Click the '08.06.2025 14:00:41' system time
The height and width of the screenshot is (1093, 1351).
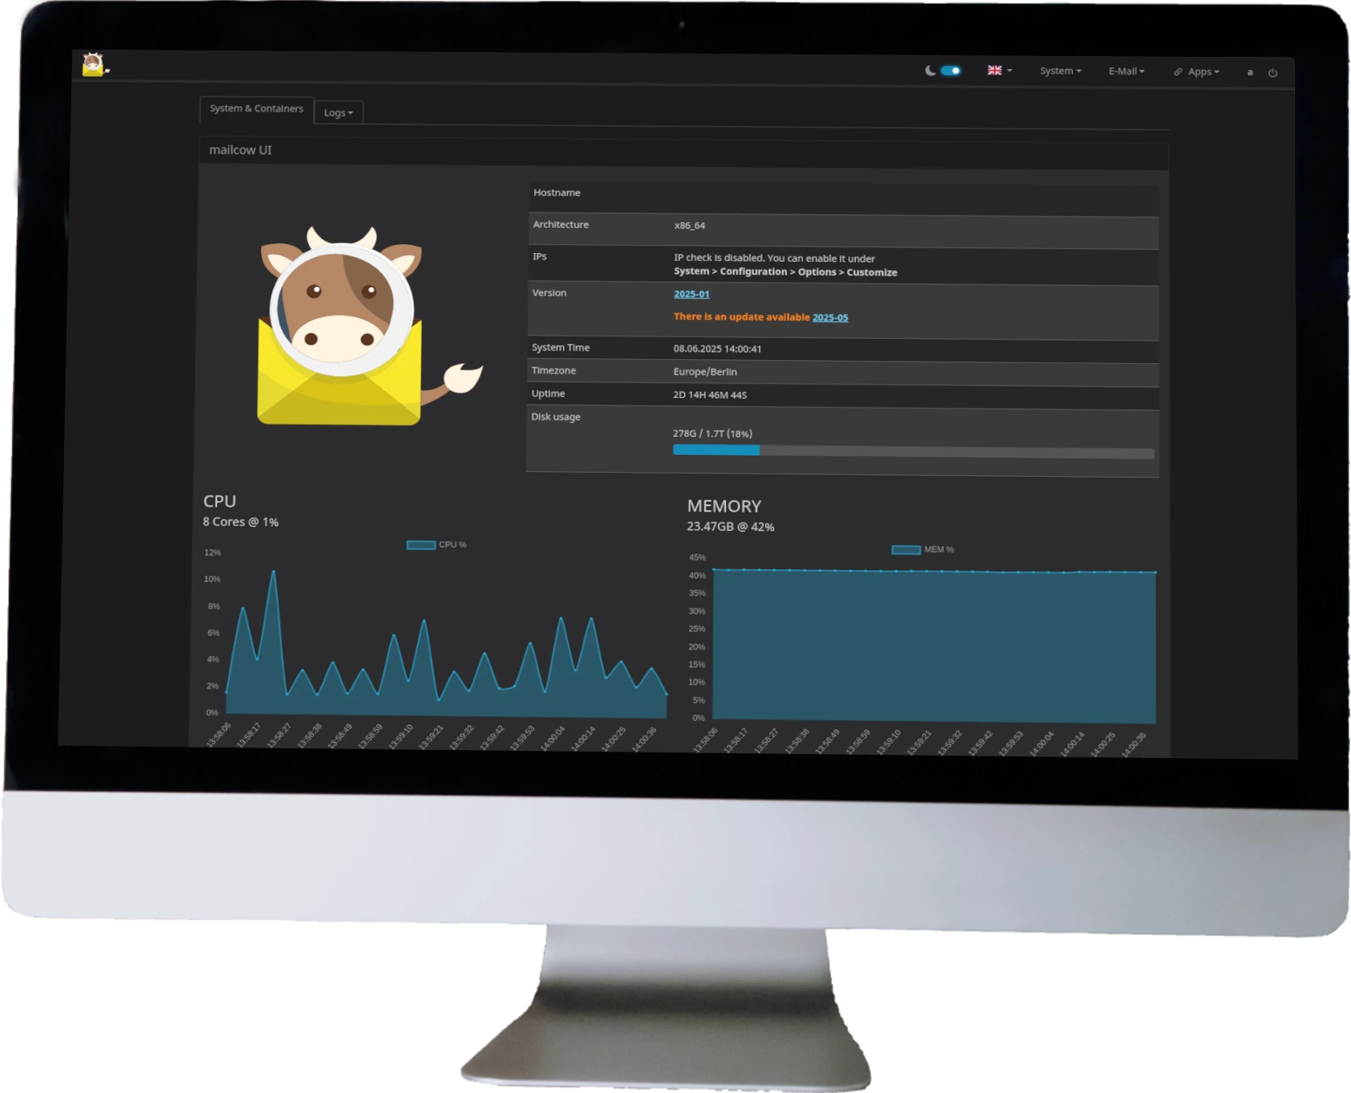(717, 349)
